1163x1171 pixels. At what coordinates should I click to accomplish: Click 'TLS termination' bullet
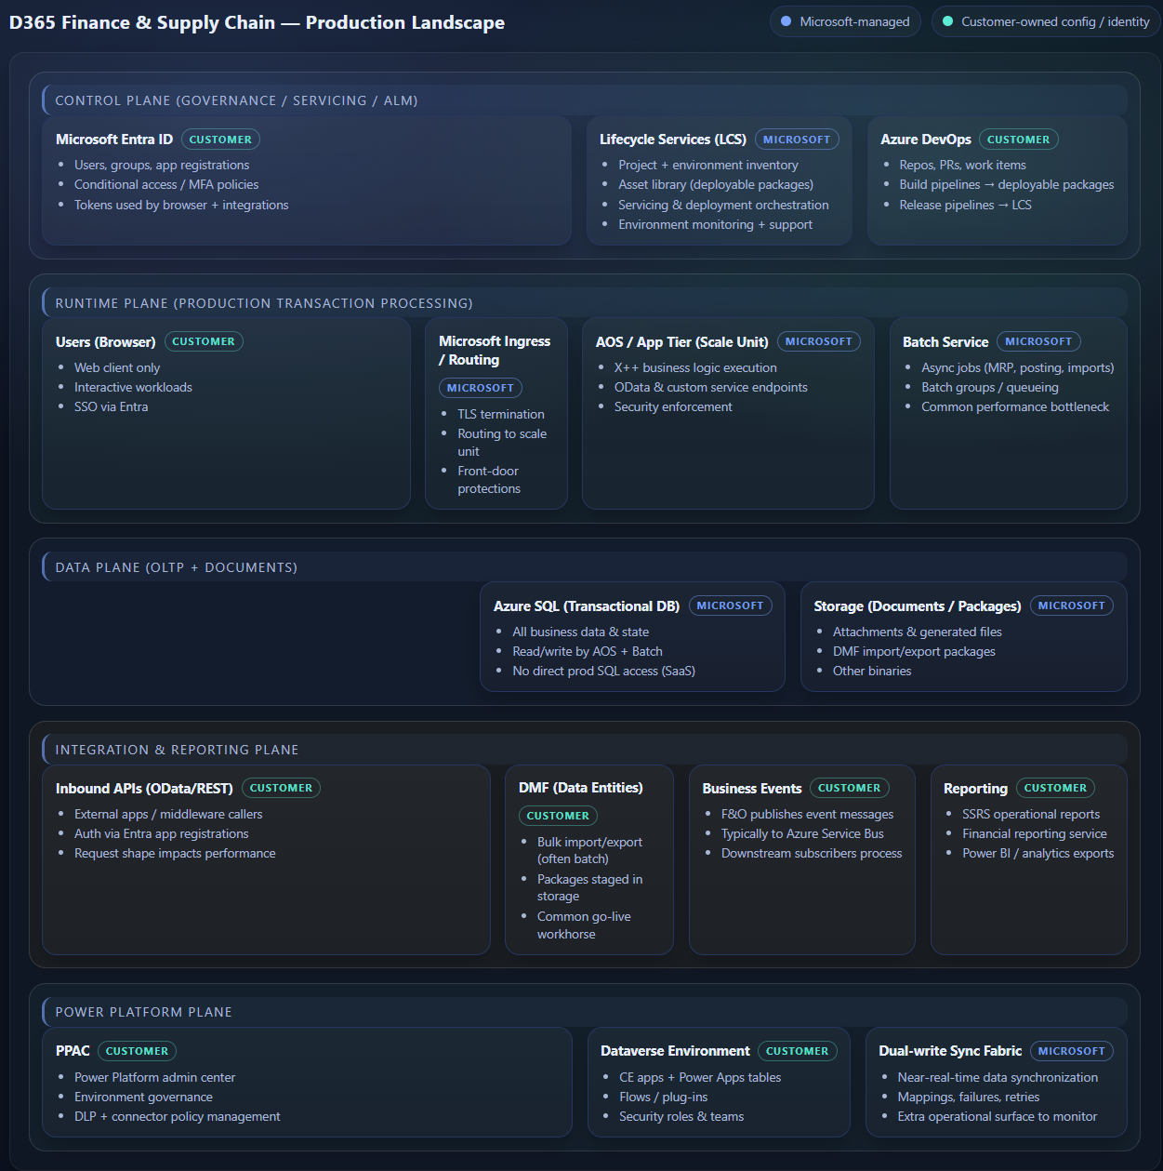(x=501, y=415)
